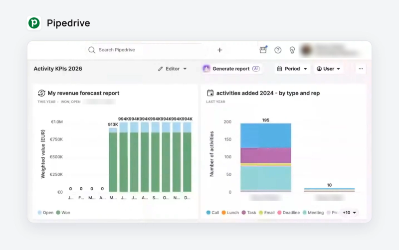Toggle the Email legend item
This screenshot has height=250, width=399.
pyautogui.click(x=267, y=213)
